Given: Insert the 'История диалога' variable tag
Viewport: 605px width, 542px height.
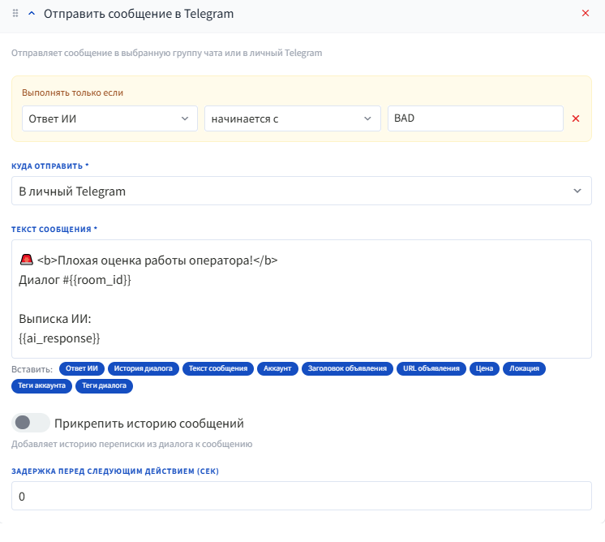Looking at the screenshot, I should (144, 368).
